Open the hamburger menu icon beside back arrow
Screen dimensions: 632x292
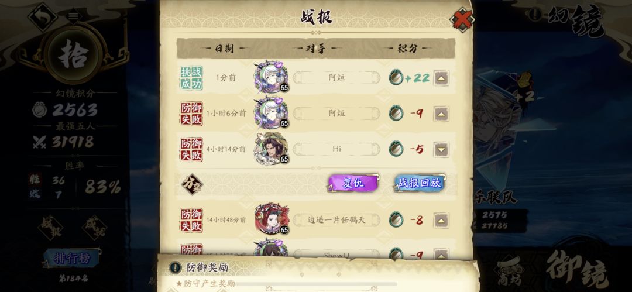(73, 16)
